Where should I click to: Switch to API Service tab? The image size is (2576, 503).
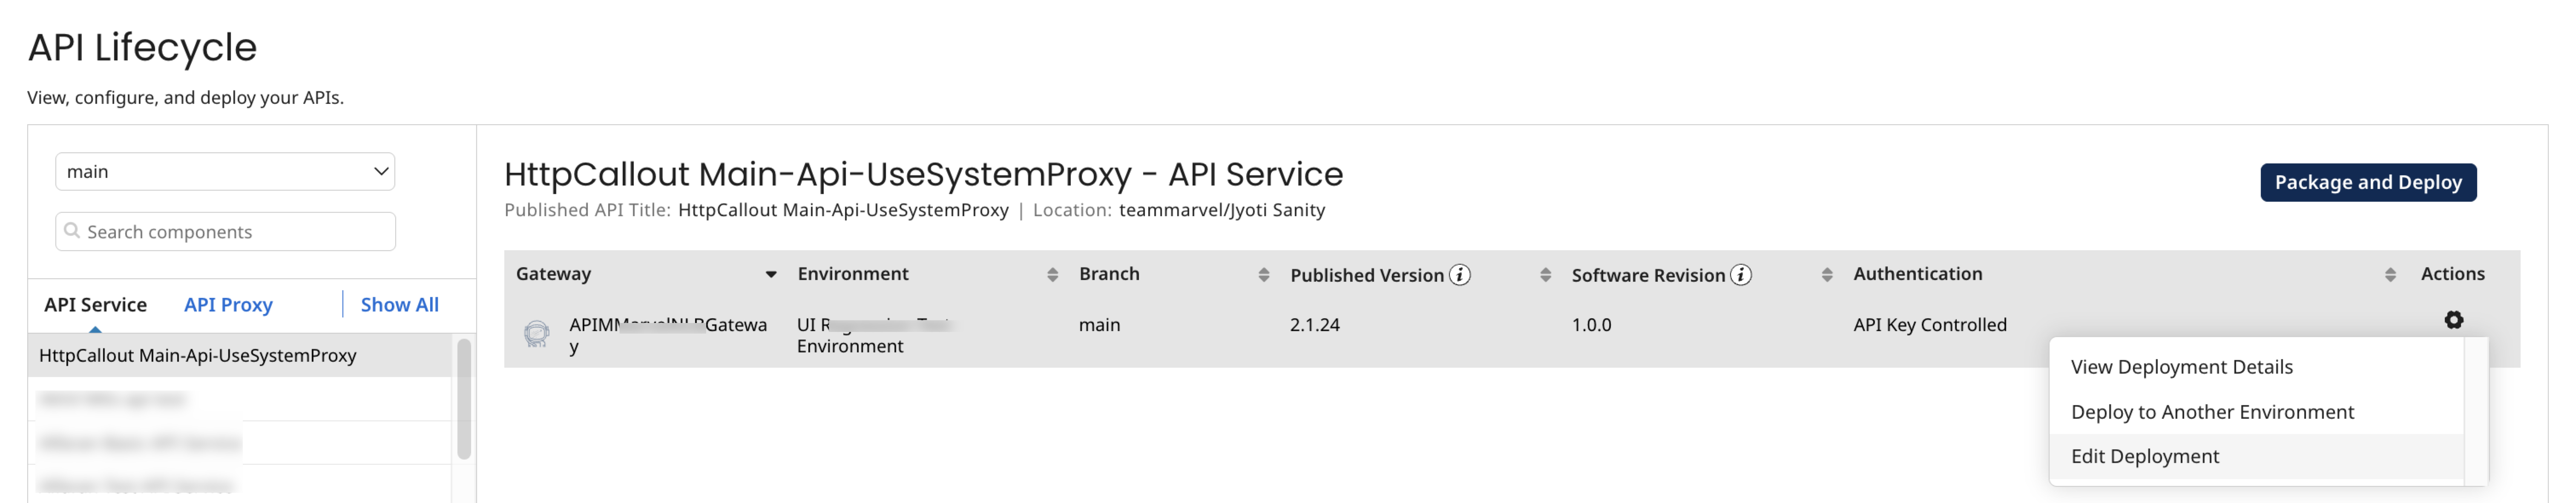tap(95, 305)
